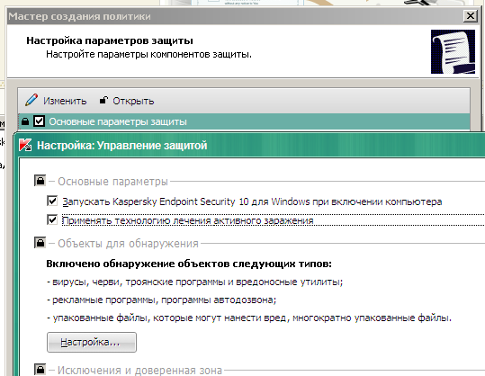This screenshot has height=376, width=485.
Task: Click the Применять технологию лечения активного заражения label
Action: coord(188,220)
